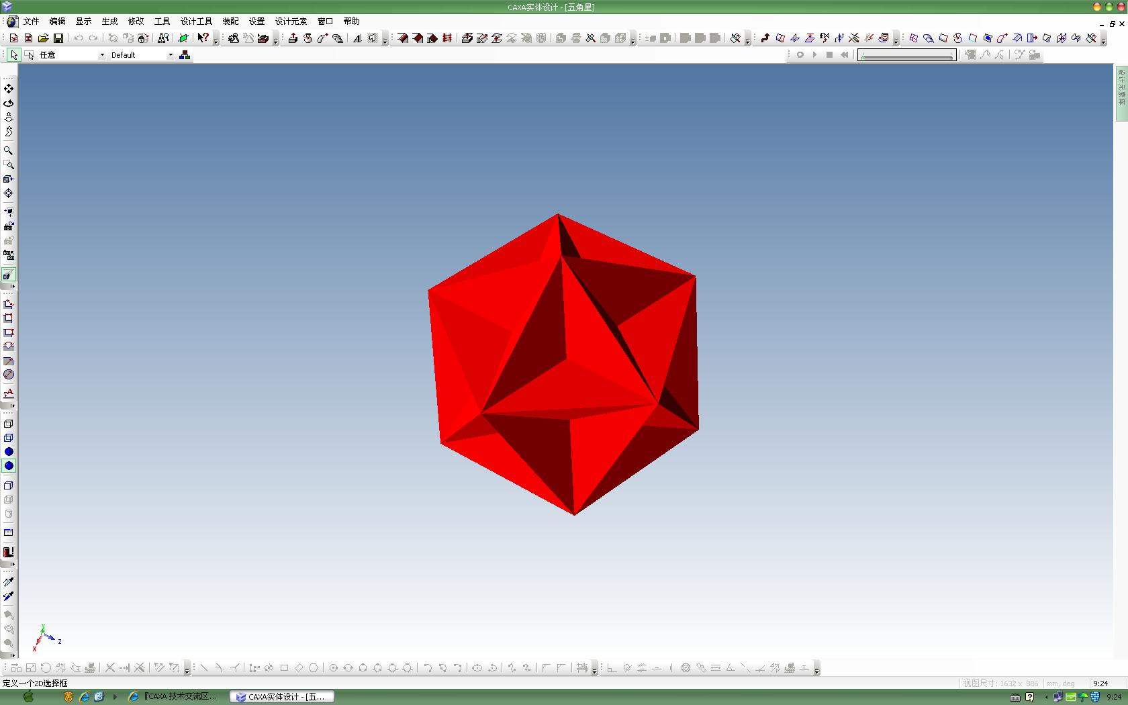Open the 显示 menu

point(83,21)
